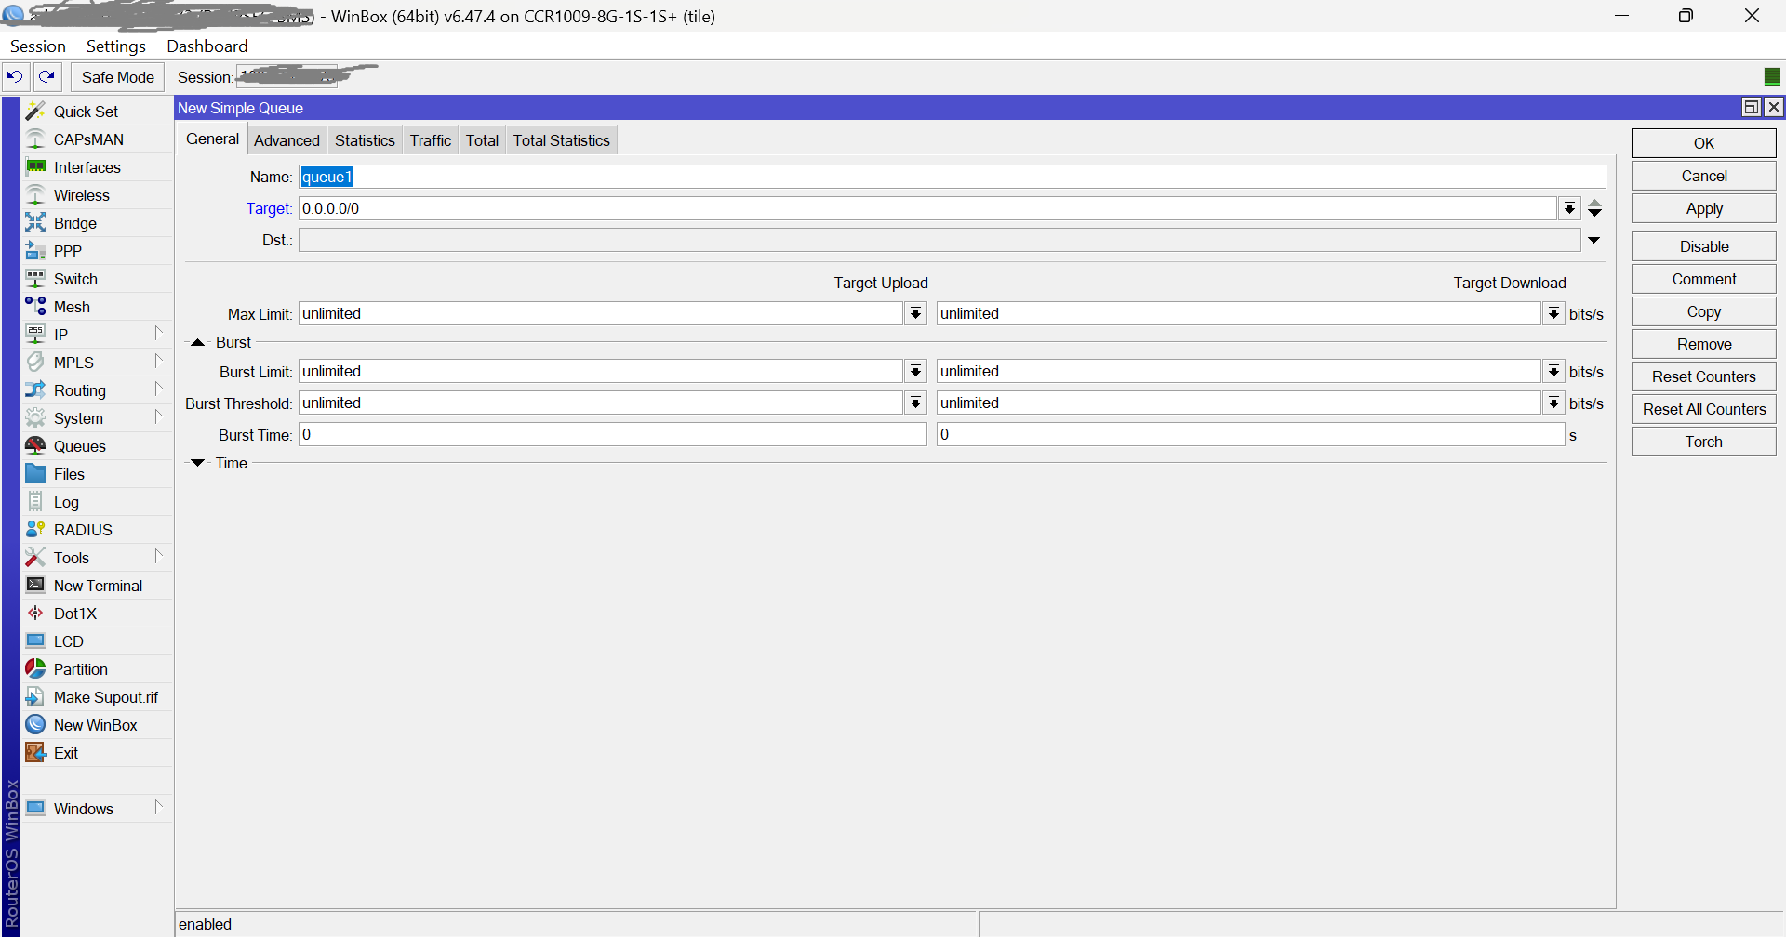Image resolution: width=1786 pixels, height=937 pixels.
Task: Click the Apply button
Action: point(1704,209)
